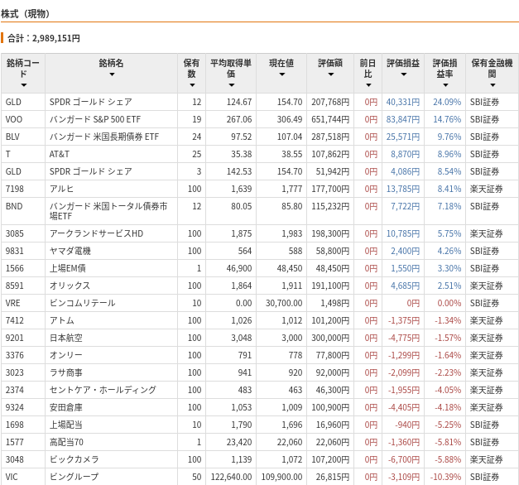Click the 日本航空 stock name
519x485 pixels.
66,338
